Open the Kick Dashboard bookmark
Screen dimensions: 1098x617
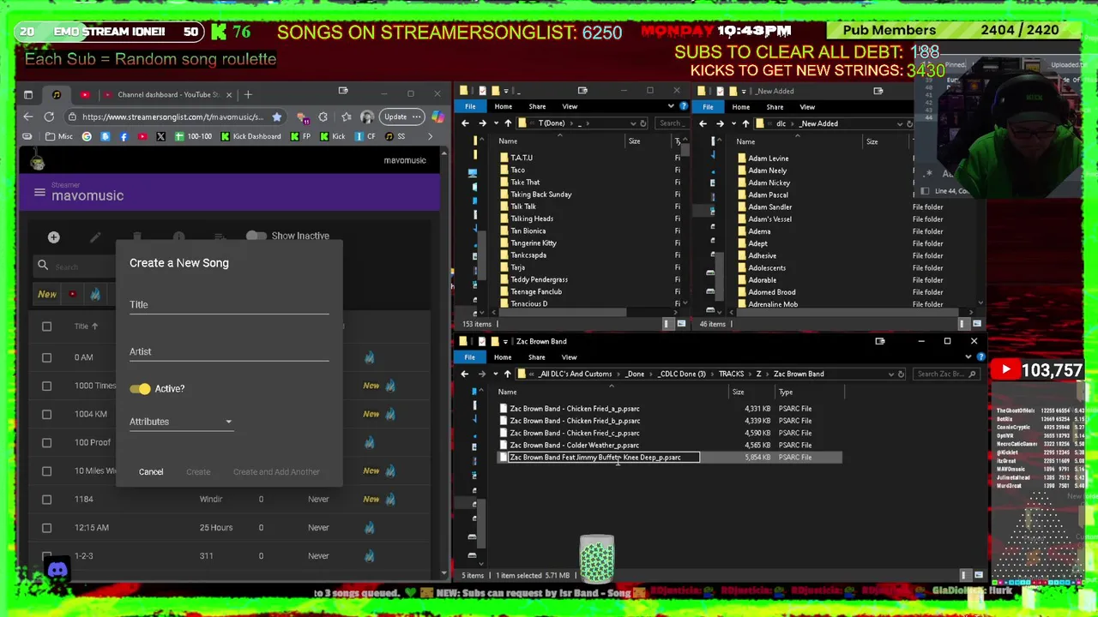point(250,136)
